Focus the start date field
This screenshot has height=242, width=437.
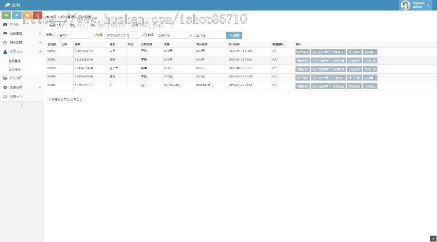point(173,35)
